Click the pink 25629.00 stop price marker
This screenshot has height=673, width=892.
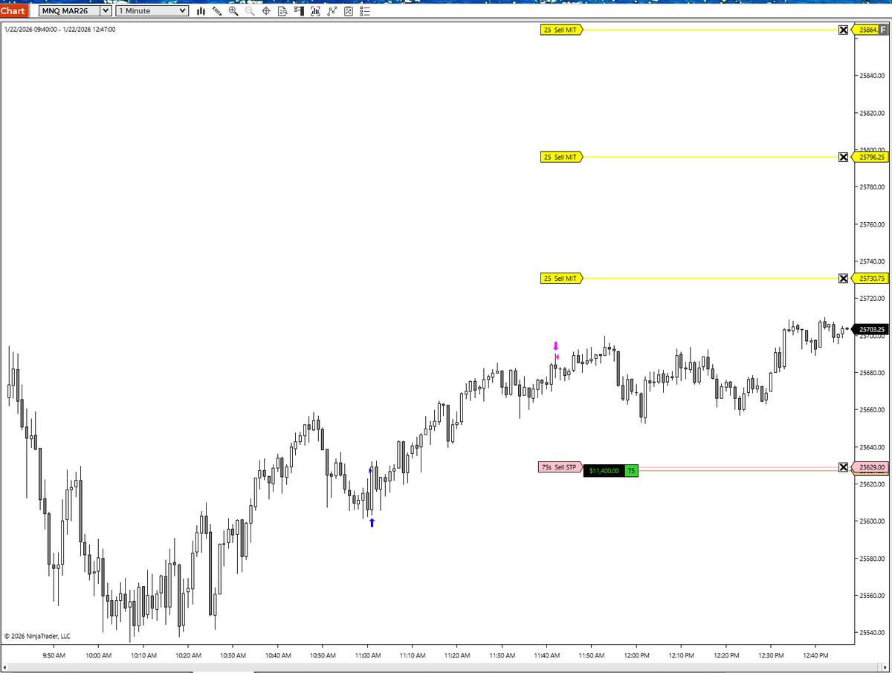point(870,467)
